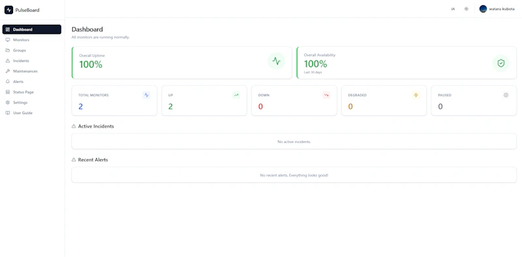Viewport: 522px width, 257px height.
Task: Click the Incidents warning triangle icon in sidebar
Action: point(8,61)
